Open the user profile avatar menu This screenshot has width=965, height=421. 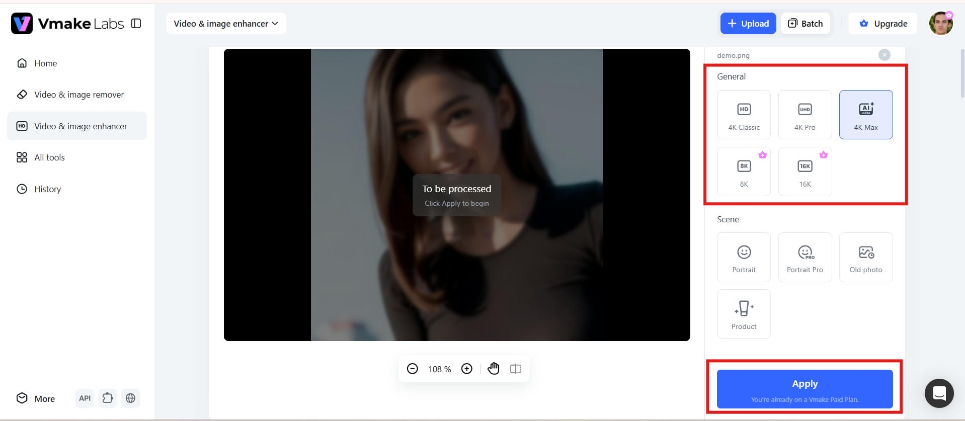[x=940, y=24]
